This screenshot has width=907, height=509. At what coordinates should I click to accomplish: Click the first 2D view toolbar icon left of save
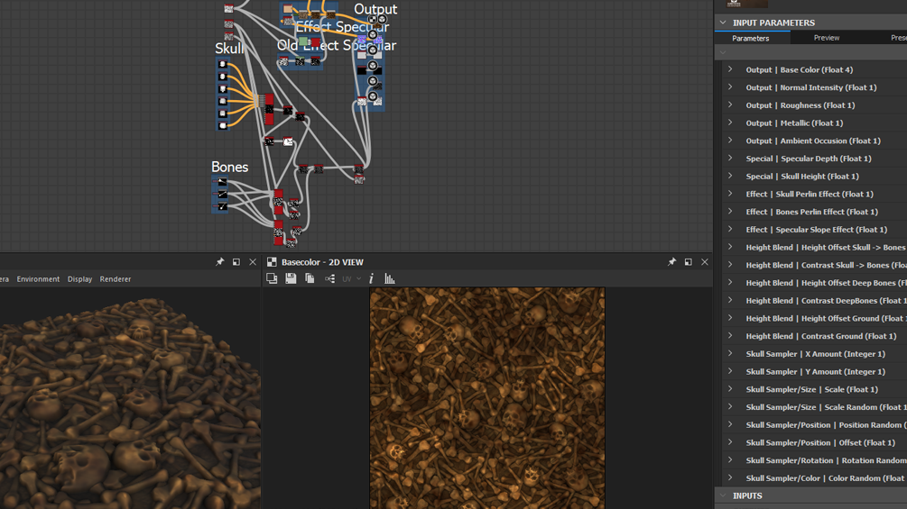coord(272,278)
